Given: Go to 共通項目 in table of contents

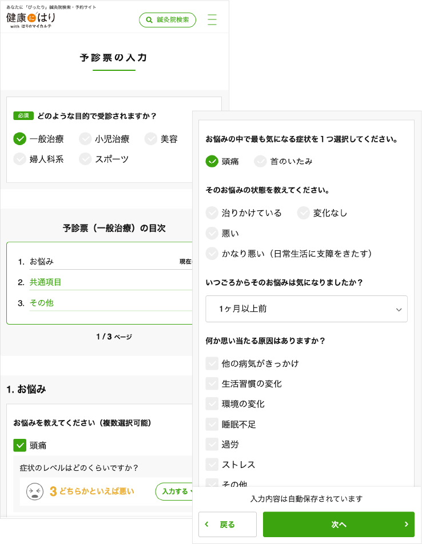Looking at the screenshot, I should coord(46,282).
